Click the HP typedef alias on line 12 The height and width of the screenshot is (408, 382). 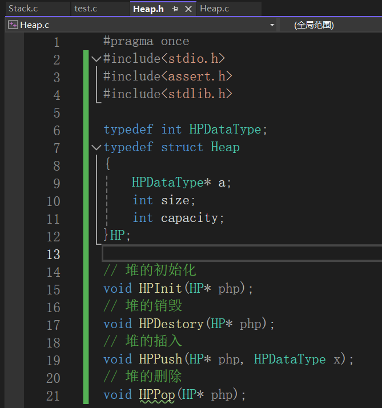(118, 235)
